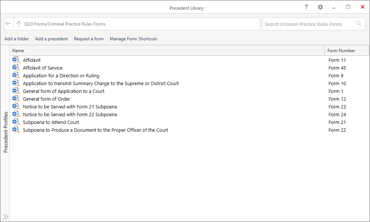Open the Subpoena to Attend Court document icon
This screenshot has width=370, height=222.
click(16, 122)
